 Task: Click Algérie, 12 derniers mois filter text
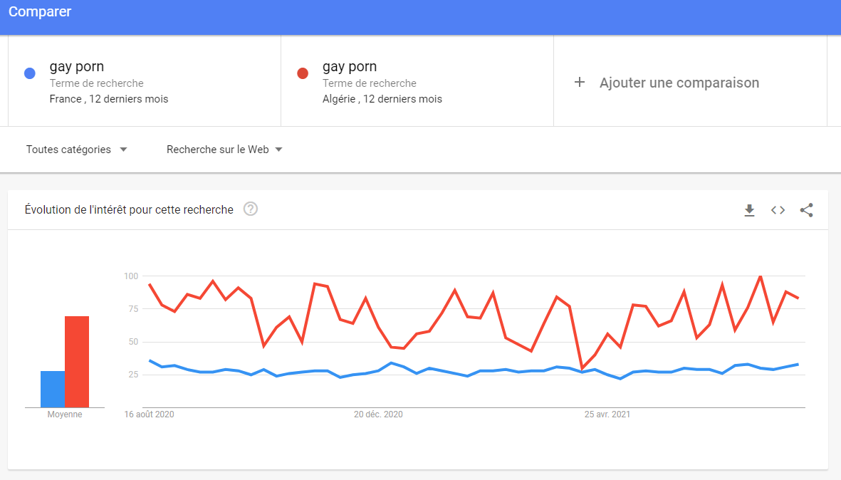(382, 99)
